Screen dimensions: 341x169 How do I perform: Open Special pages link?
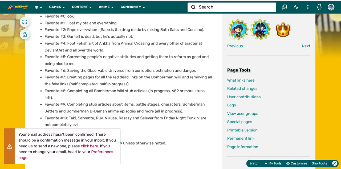(239, 122)
